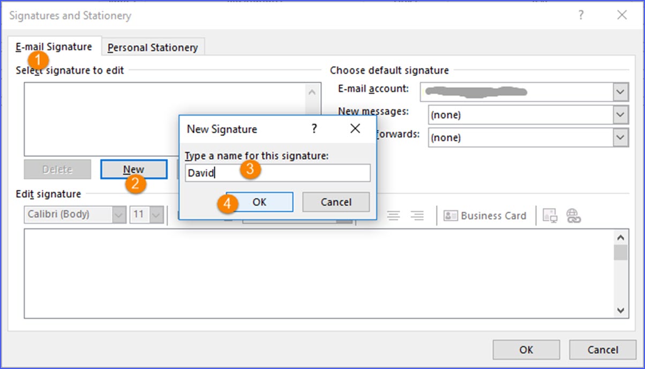Open the Calibri (Body) font dropdown

(119, 215)
